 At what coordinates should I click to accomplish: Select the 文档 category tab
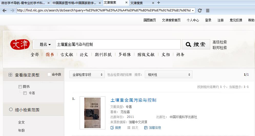[166, 55]
